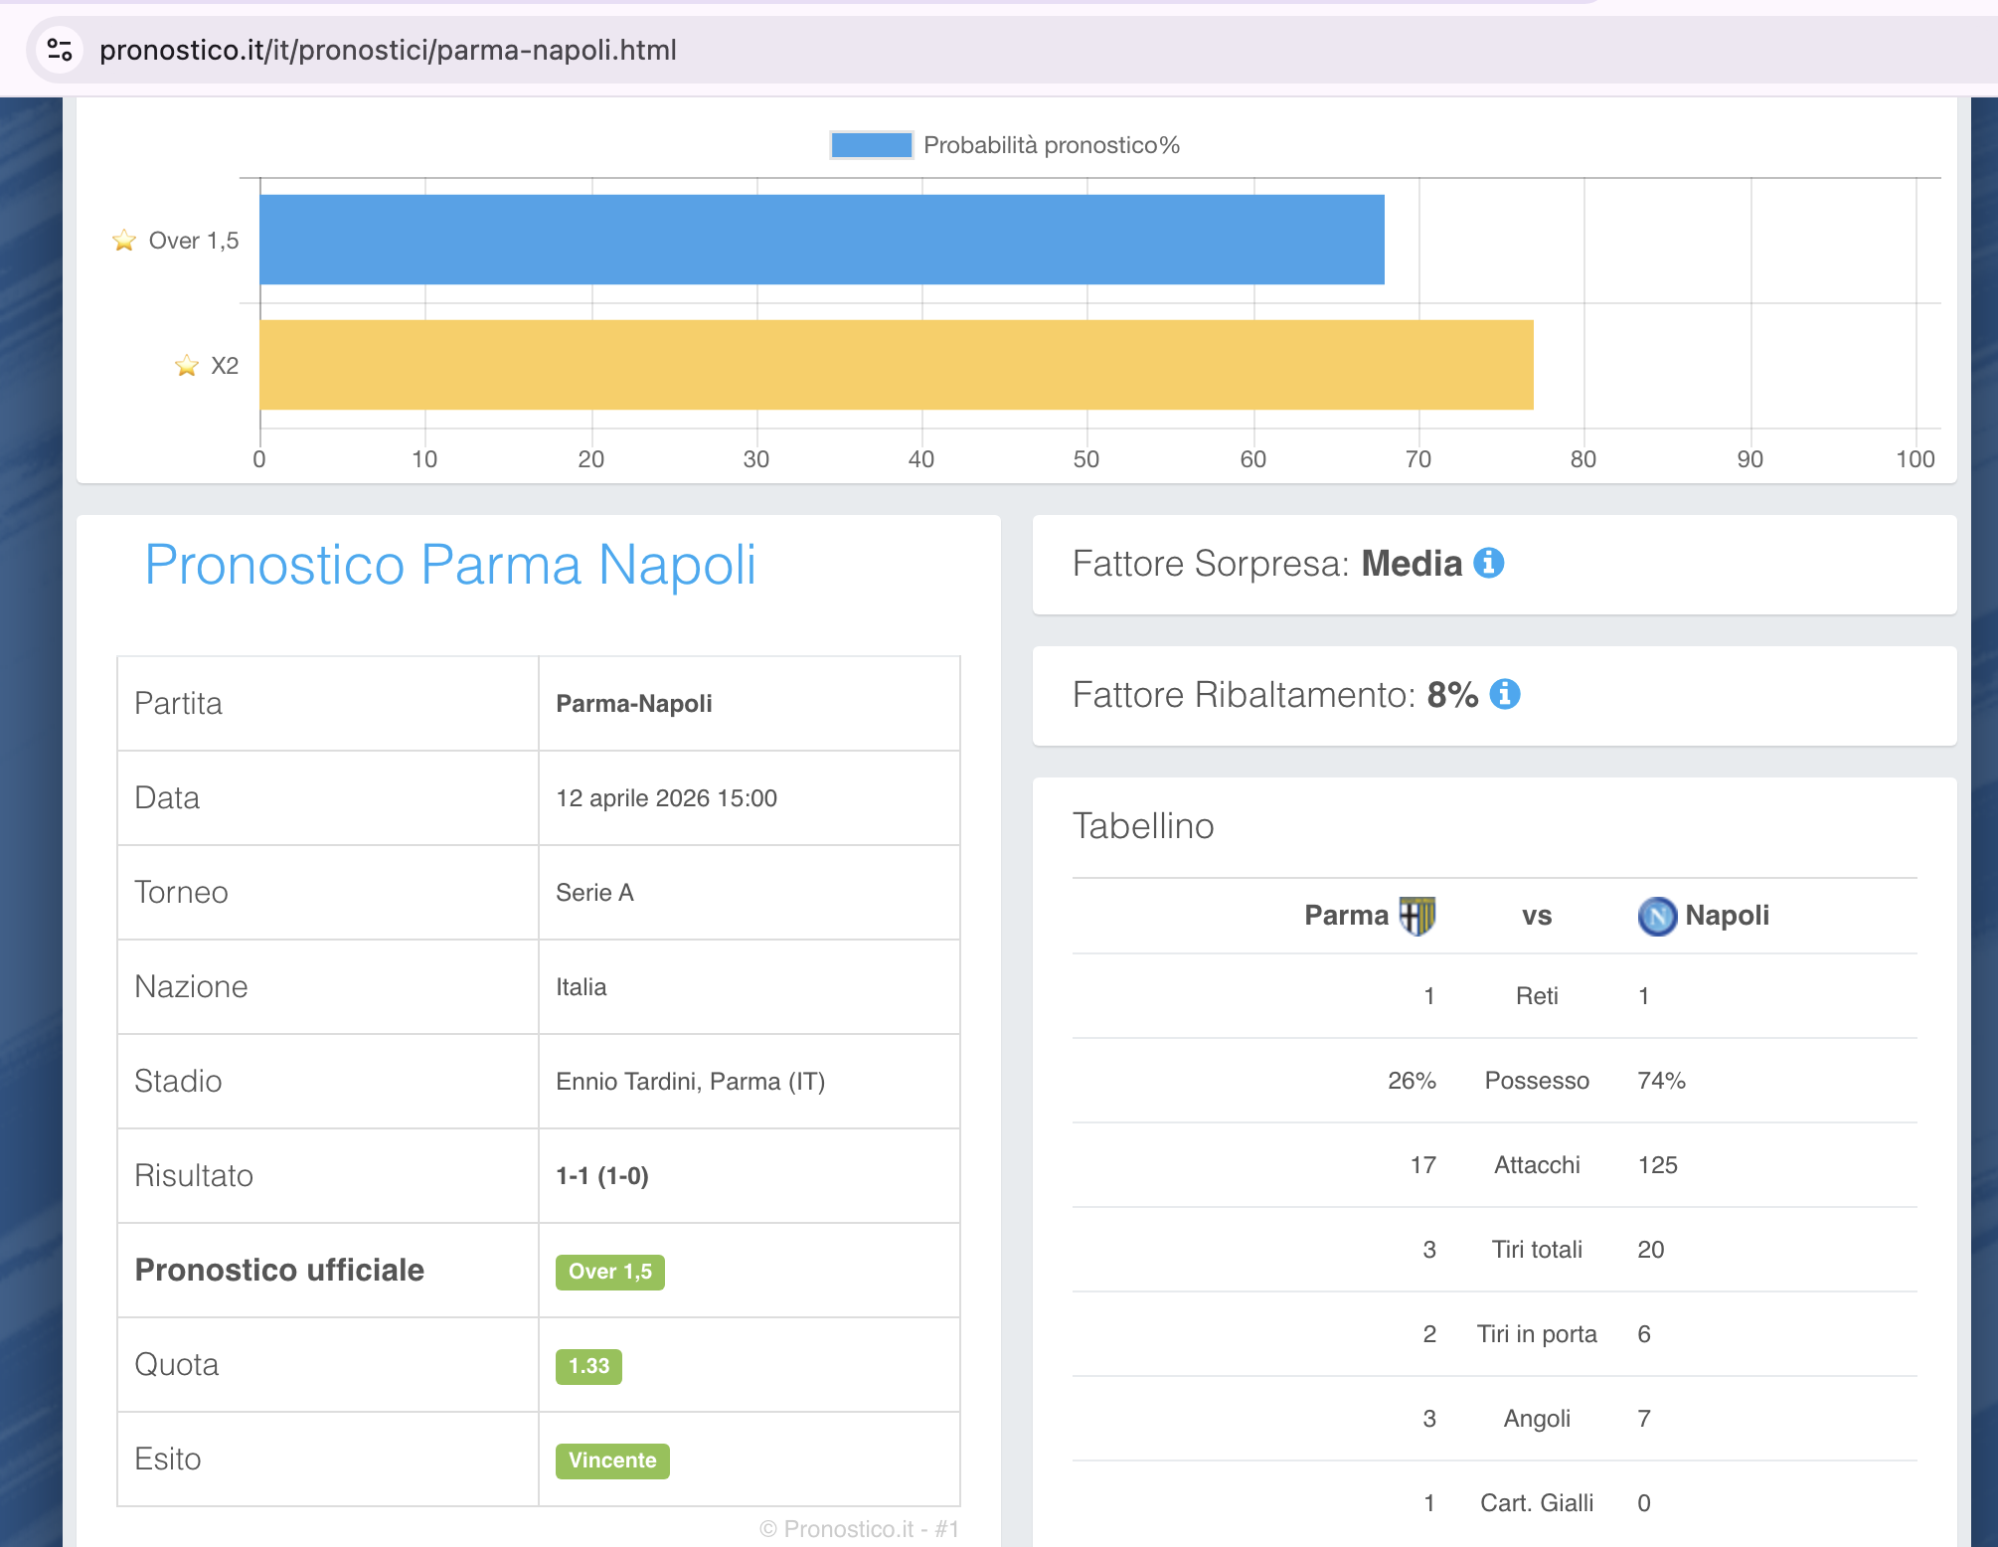
Task: Click the blue Over 1,5 chart bar
Action: coord(821,240)
